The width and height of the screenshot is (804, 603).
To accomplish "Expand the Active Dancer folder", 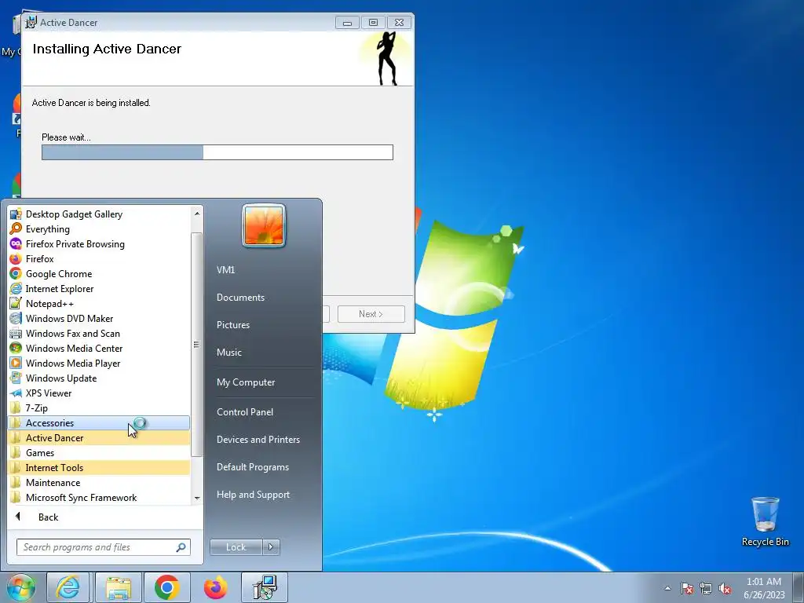I will 99,438.
